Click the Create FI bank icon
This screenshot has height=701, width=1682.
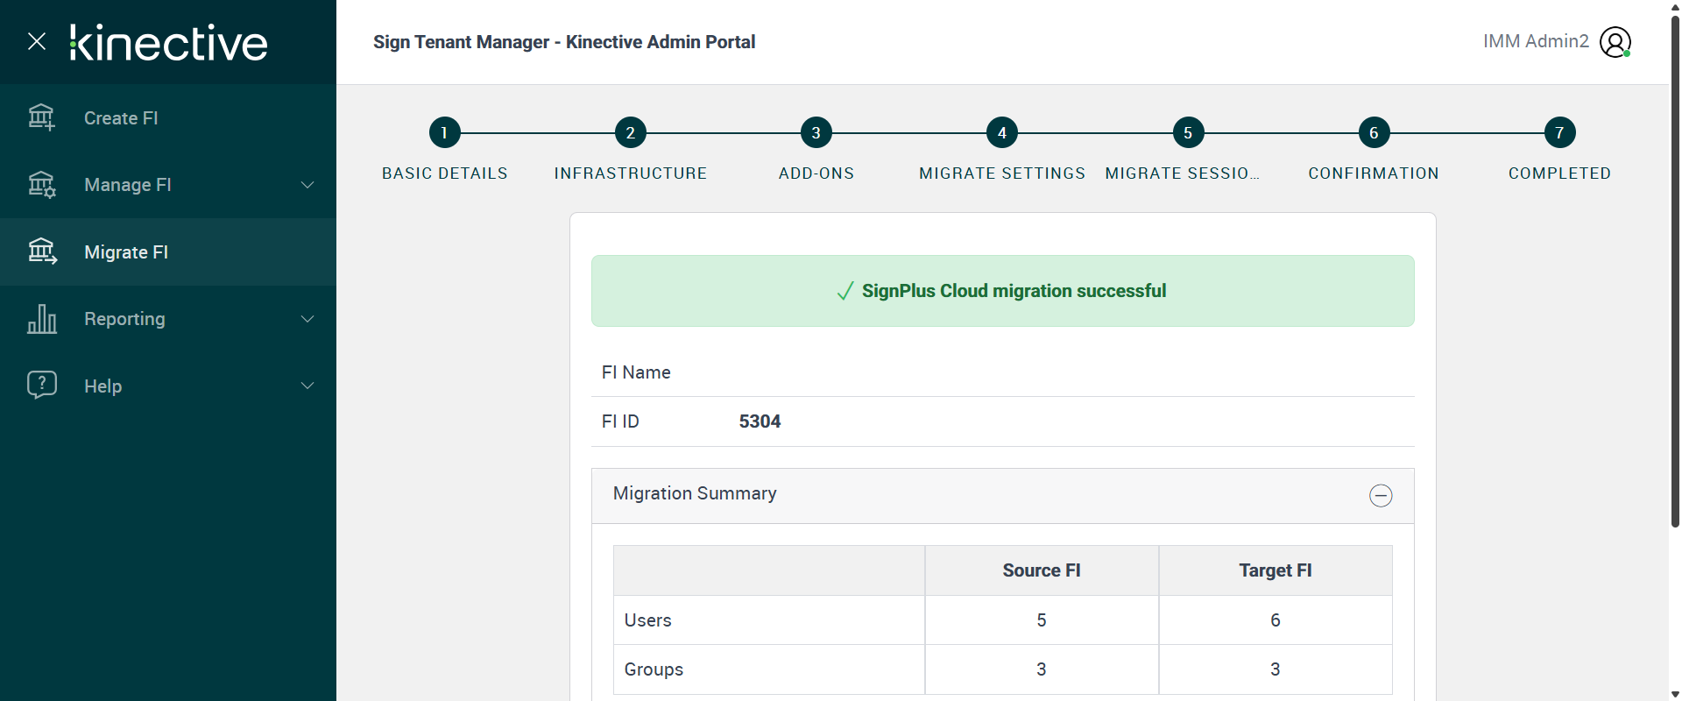[x=41, y=117]
